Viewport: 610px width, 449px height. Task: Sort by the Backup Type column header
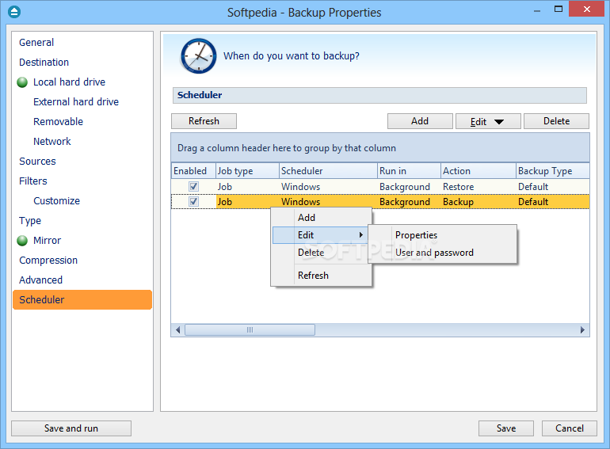pos(553,171)
